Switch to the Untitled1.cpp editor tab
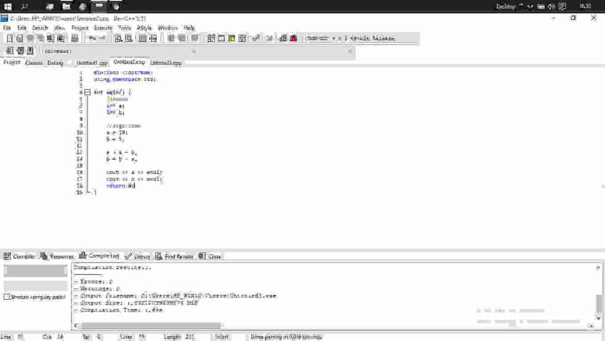 [x=92, y=63]
